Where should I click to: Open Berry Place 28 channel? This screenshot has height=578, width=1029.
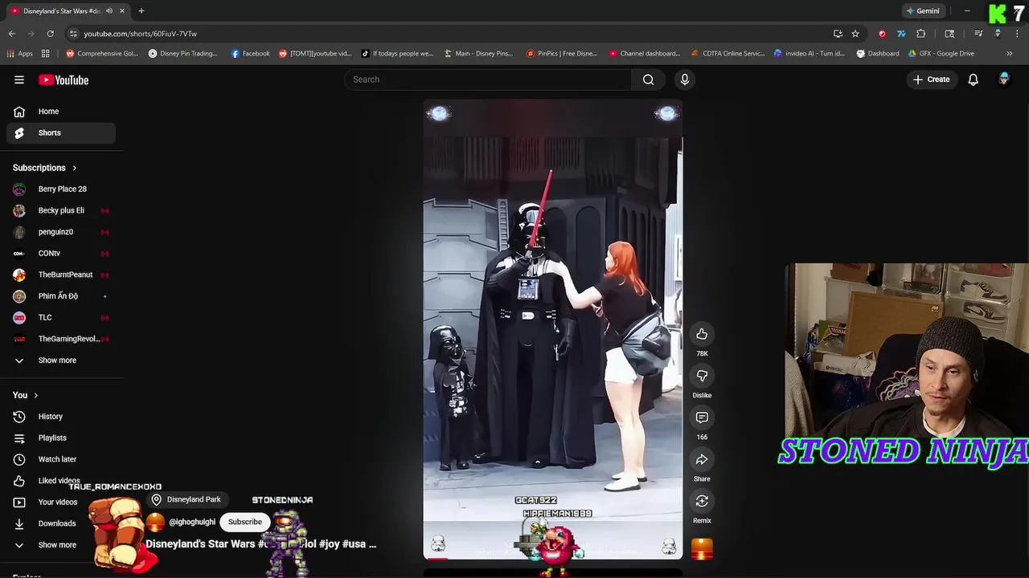pos(61,189)
